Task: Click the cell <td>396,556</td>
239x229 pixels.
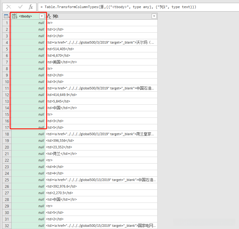Action: [x=101, y=141]
